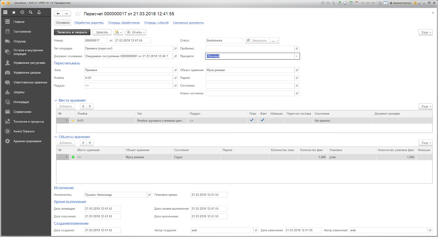Toggle the Факт checkmark in A-01 row
438x237 pixels.
263,120
